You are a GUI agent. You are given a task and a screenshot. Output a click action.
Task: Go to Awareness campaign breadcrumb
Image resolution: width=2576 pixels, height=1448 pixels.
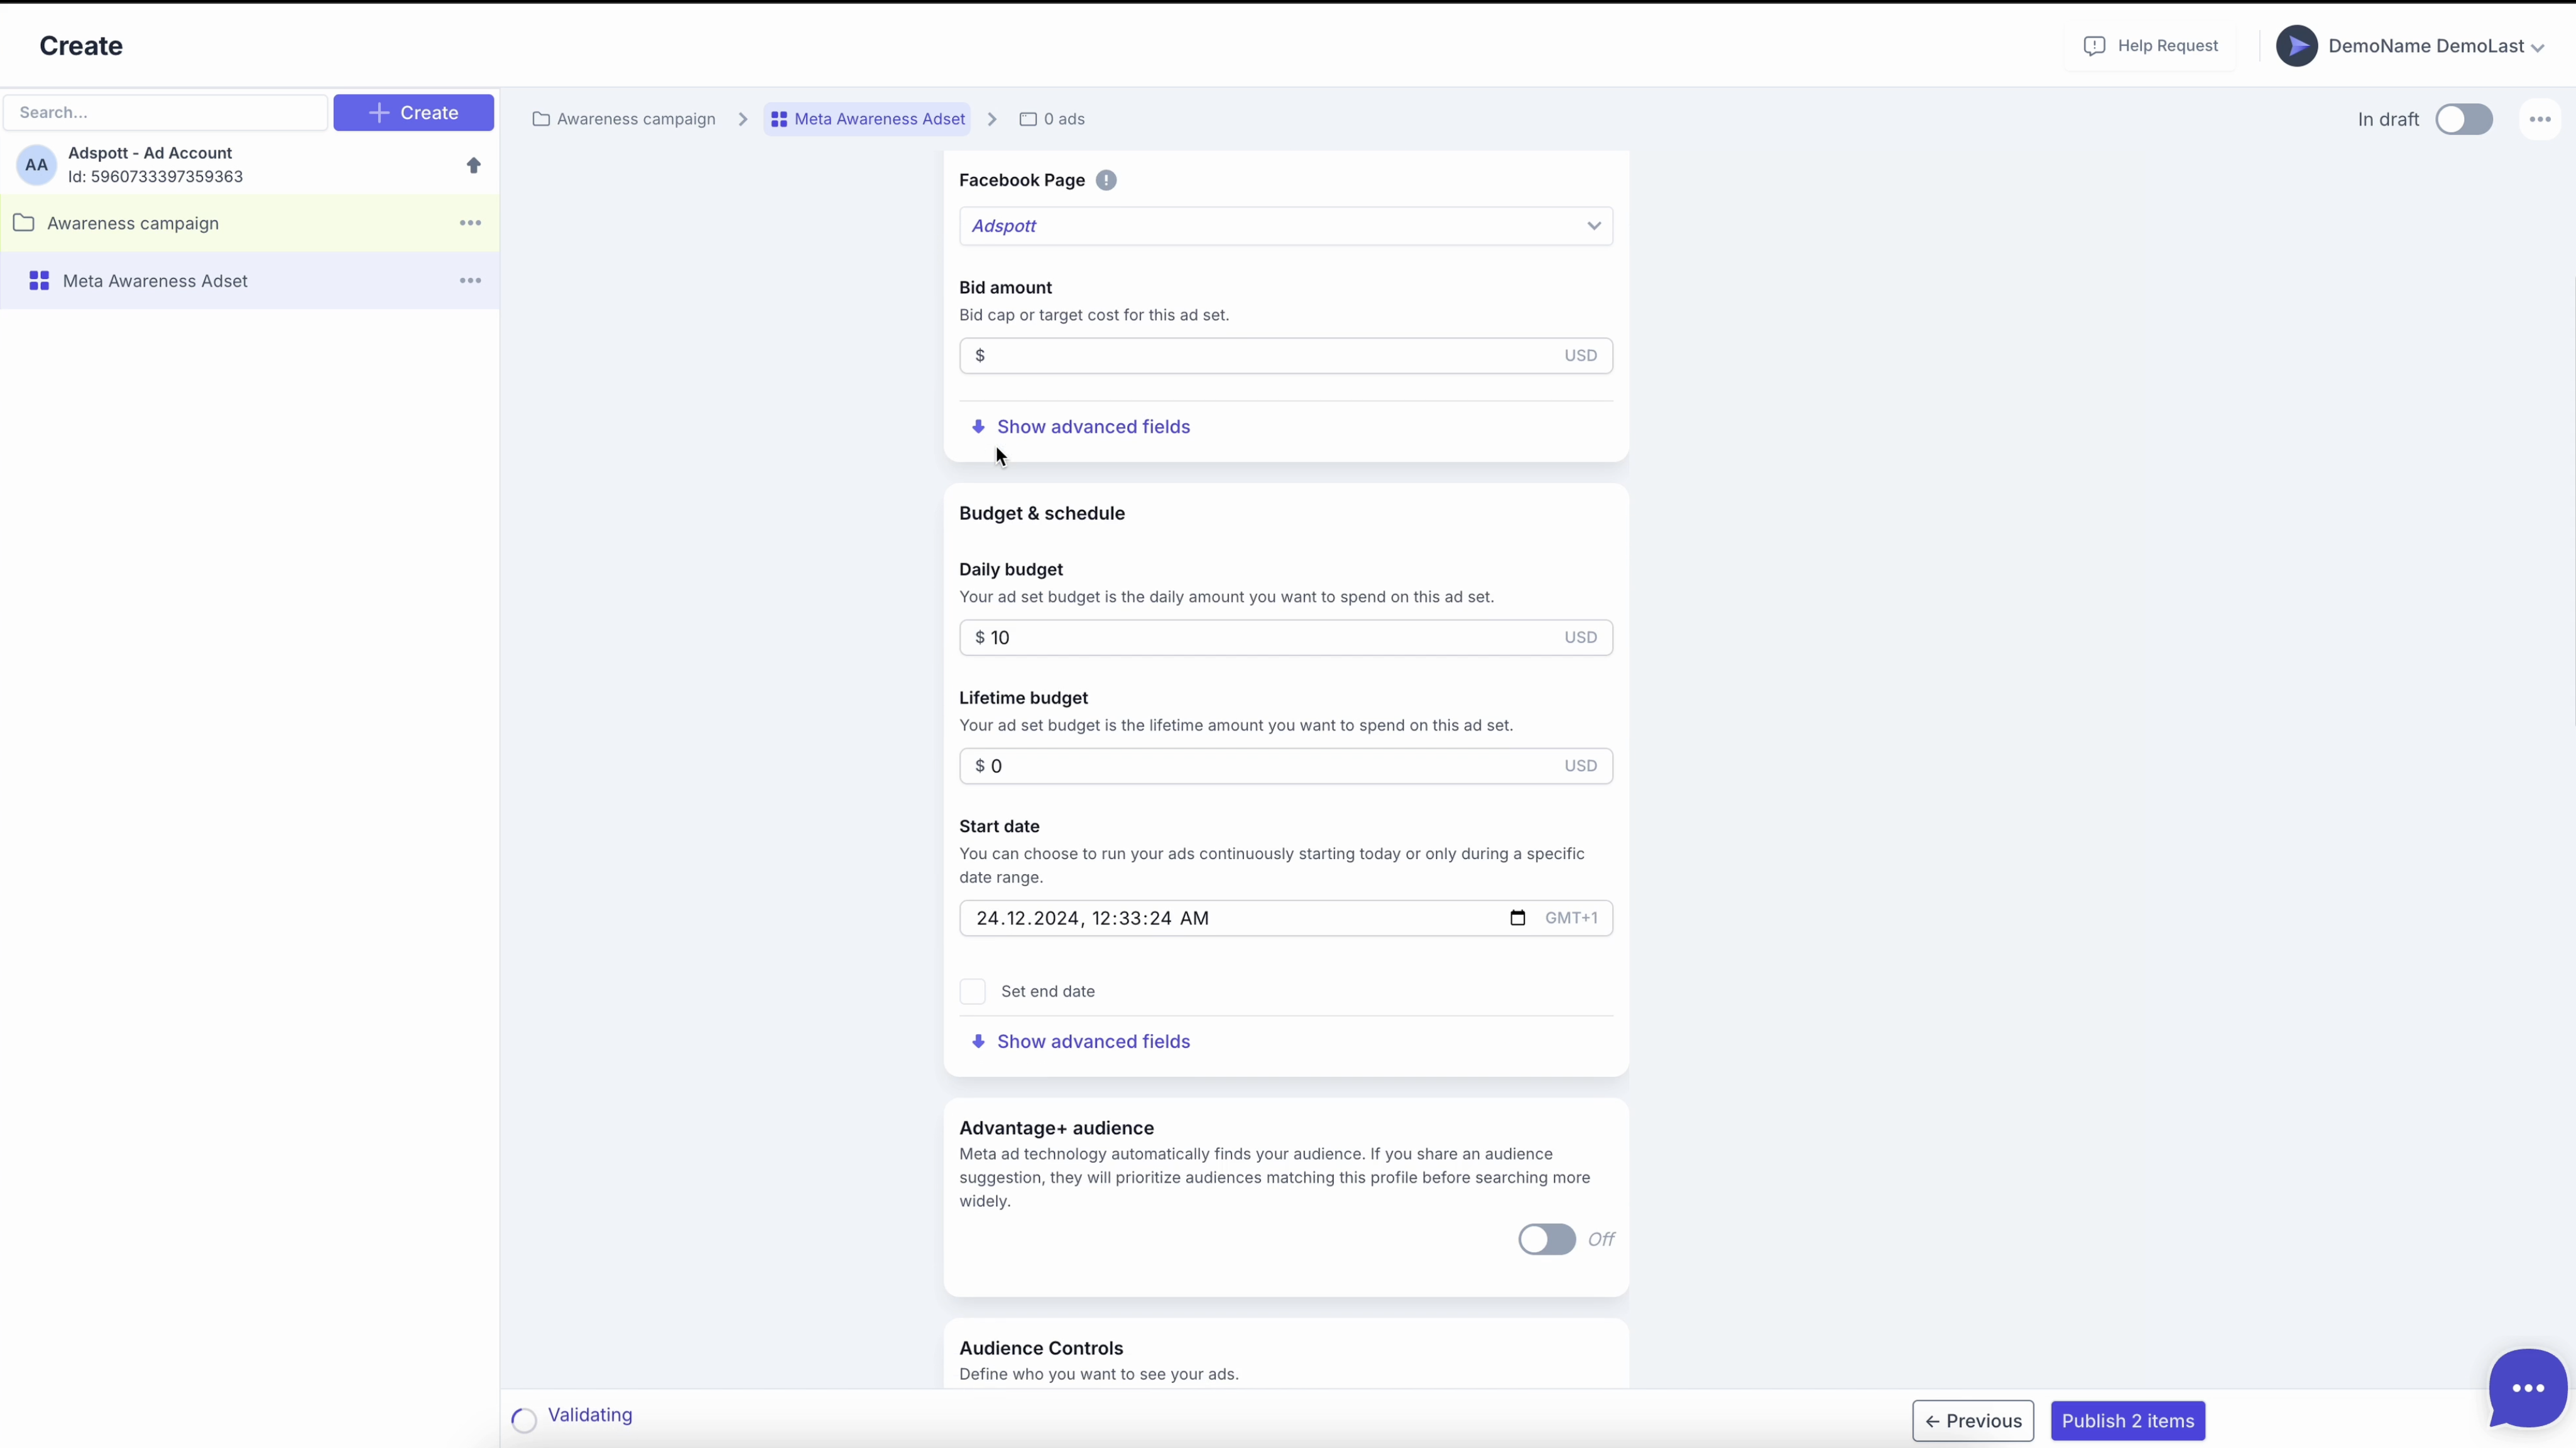click(x=624, y=119)
